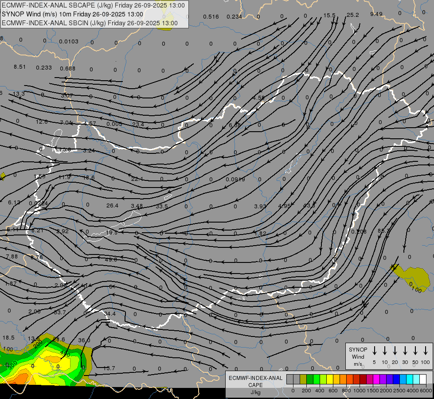Click the pure blue CAPE legend swatch
Image resolution: width=434 pixels, height=399 pixels.
tap(396, 379)
